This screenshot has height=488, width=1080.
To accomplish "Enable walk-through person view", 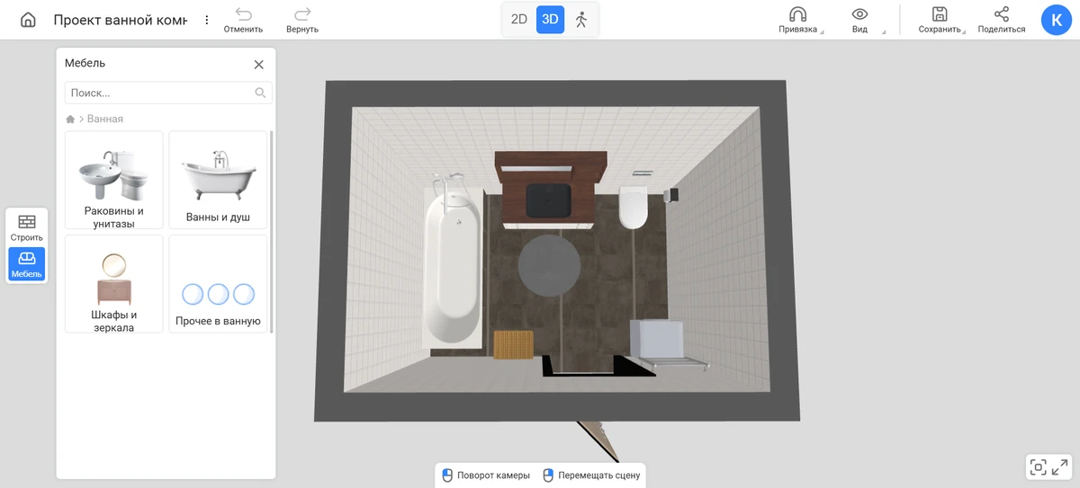I will (x=580, y=19).
